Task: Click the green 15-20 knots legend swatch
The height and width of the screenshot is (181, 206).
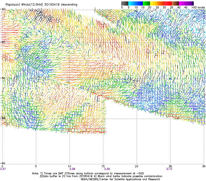Action: 146,3
